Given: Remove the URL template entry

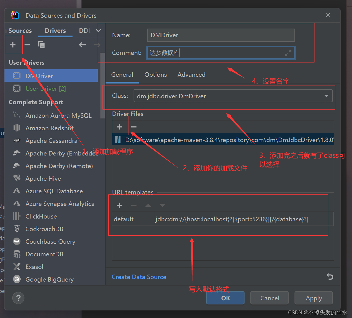Looking at the screenshot, I should 134,205.
